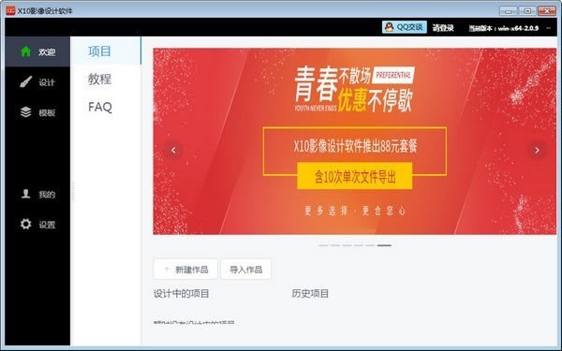This screenshot has height=351, width=562.
Task: Select the 教程 tab
Action: click(99, 79)
